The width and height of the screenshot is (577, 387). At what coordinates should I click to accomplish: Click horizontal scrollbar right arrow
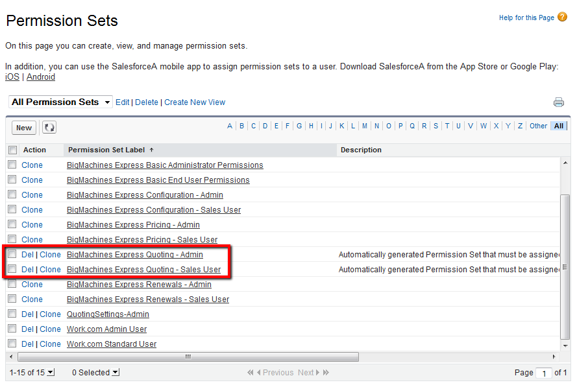pyautogui.click(x=554, y=357)
